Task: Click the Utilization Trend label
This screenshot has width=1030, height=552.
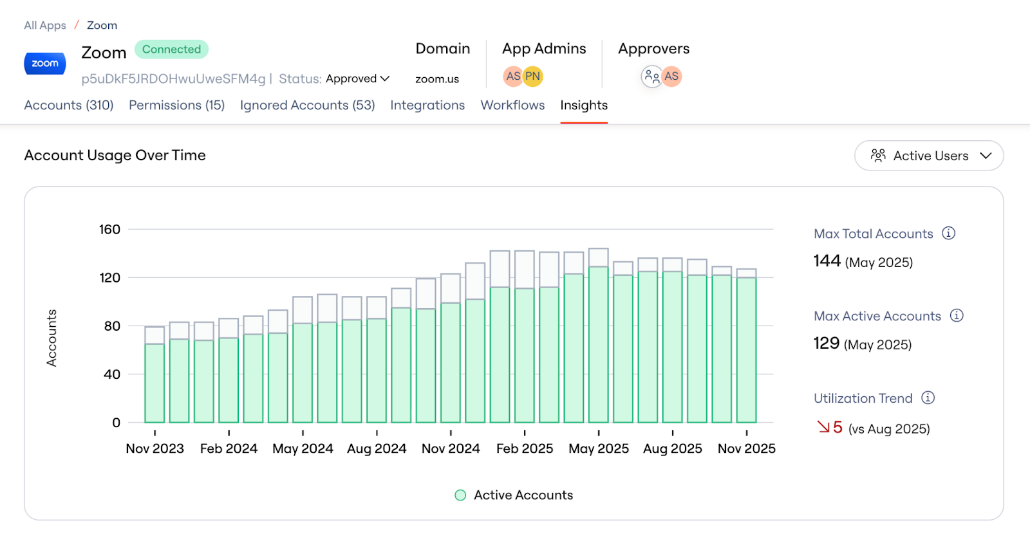Action: pos(863,398)
